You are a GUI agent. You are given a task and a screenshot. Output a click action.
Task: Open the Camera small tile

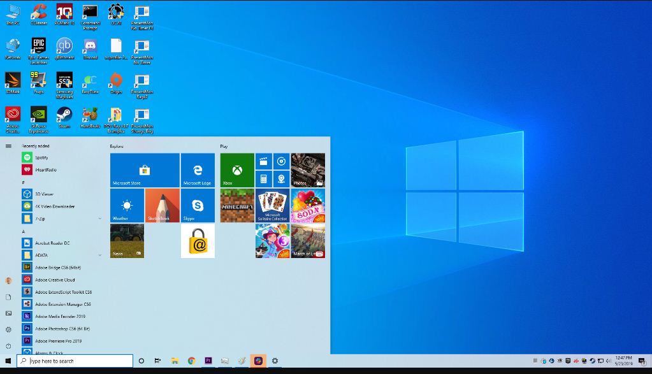(x=282, y=179)
